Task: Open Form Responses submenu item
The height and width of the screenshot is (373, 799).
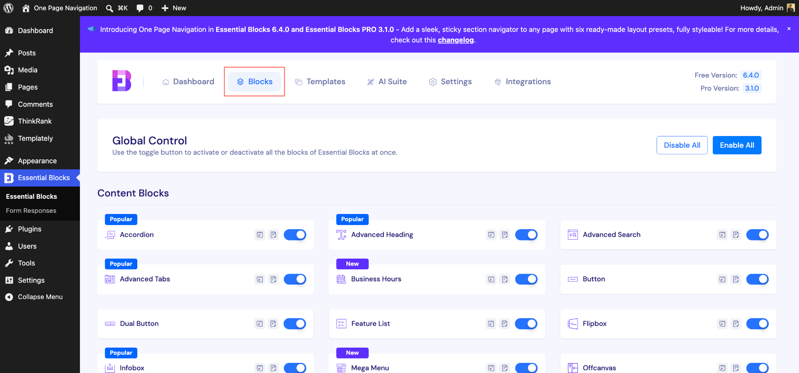Action: 31,210
